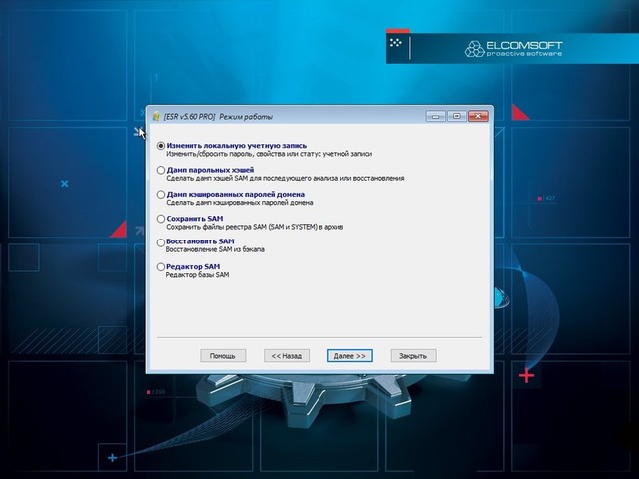Image resolution: width=639 pixels, height=479 pixels.
Task: Close the dialog with the red X
Action: point(478,116)
